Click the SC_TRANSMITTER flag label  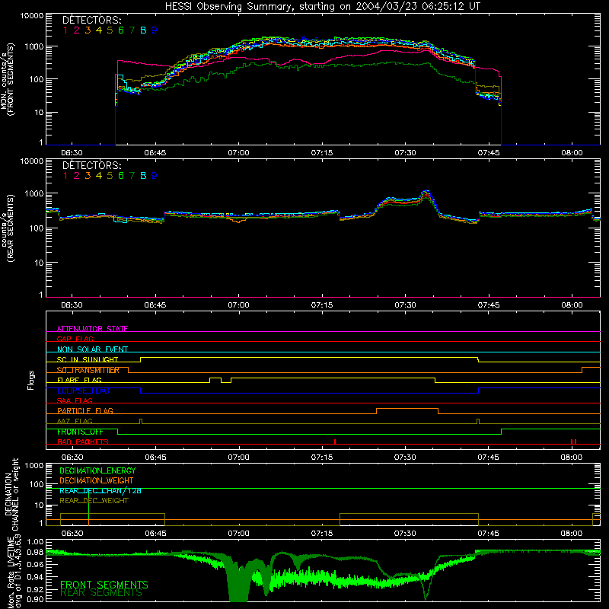coord(88,370)
